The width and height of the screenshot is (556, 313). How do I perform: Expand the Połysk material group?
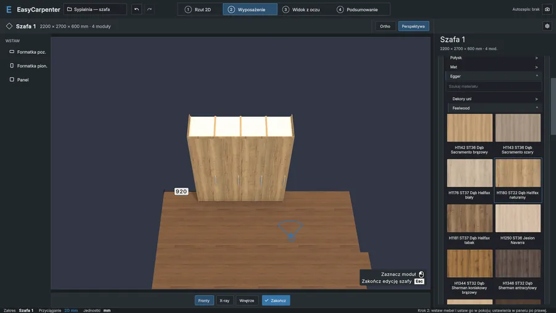[494, 58]
